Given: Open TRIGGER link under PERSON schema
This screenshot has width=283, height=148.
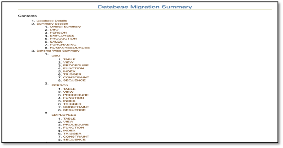Looking at the screenshot, I should [72, 104].
